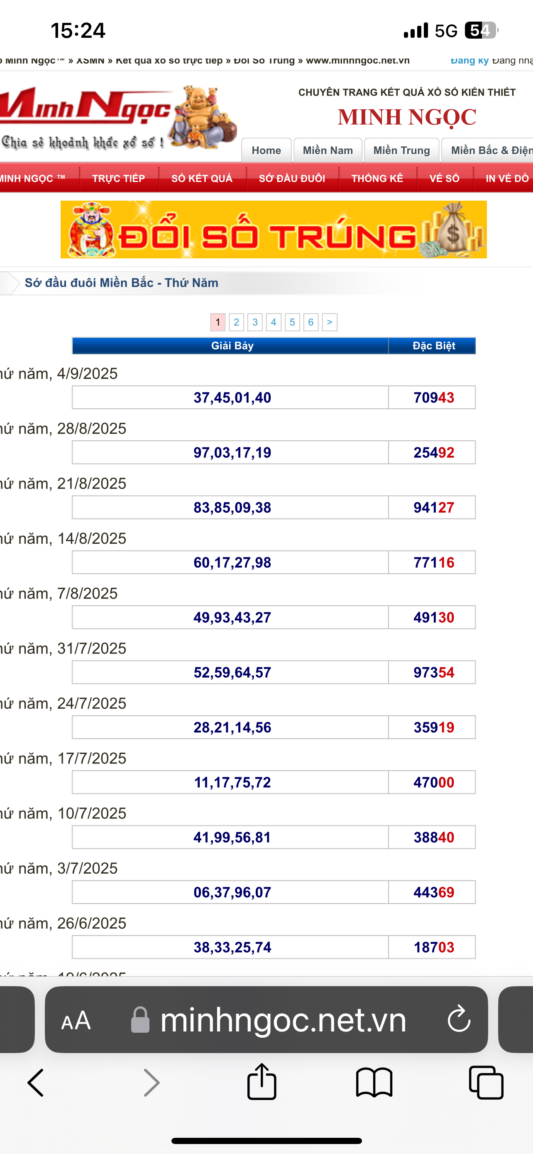Open the THỐNG KÊ menu

pyautogui.click(x=377, y=178)
